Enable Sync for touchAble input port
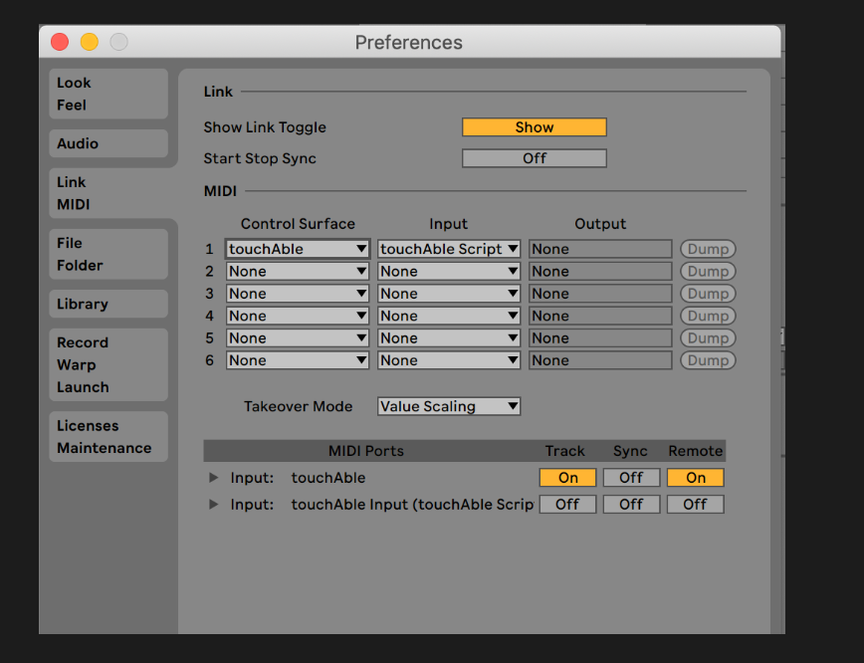The height and width of the screenshot is (663, 864). (631, 478)
